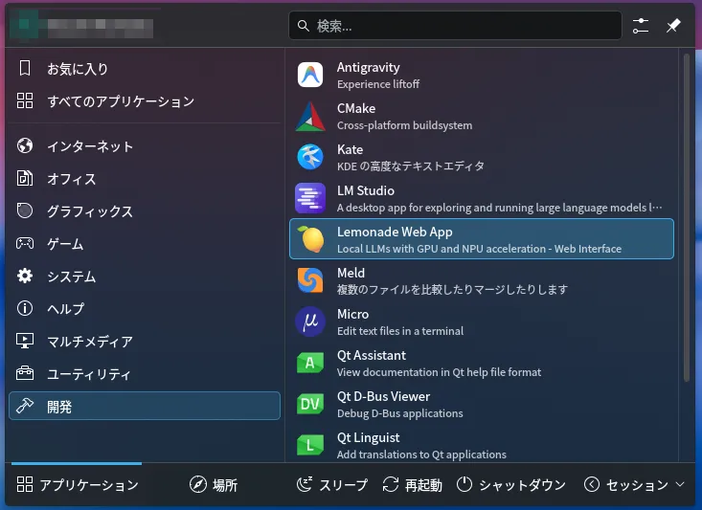Select すべてのアプリケーション category
This screenshot has width=702, height=510.
pos(145,101)
